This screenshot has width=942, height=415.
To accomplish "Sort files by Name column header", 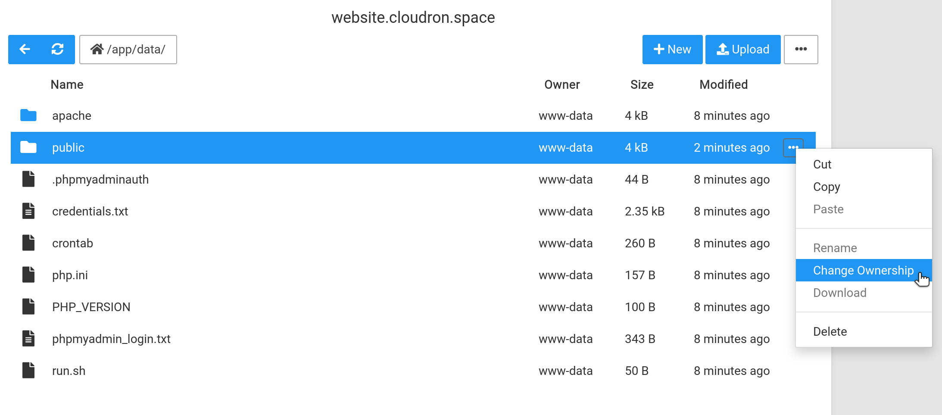I will (67, 84).
